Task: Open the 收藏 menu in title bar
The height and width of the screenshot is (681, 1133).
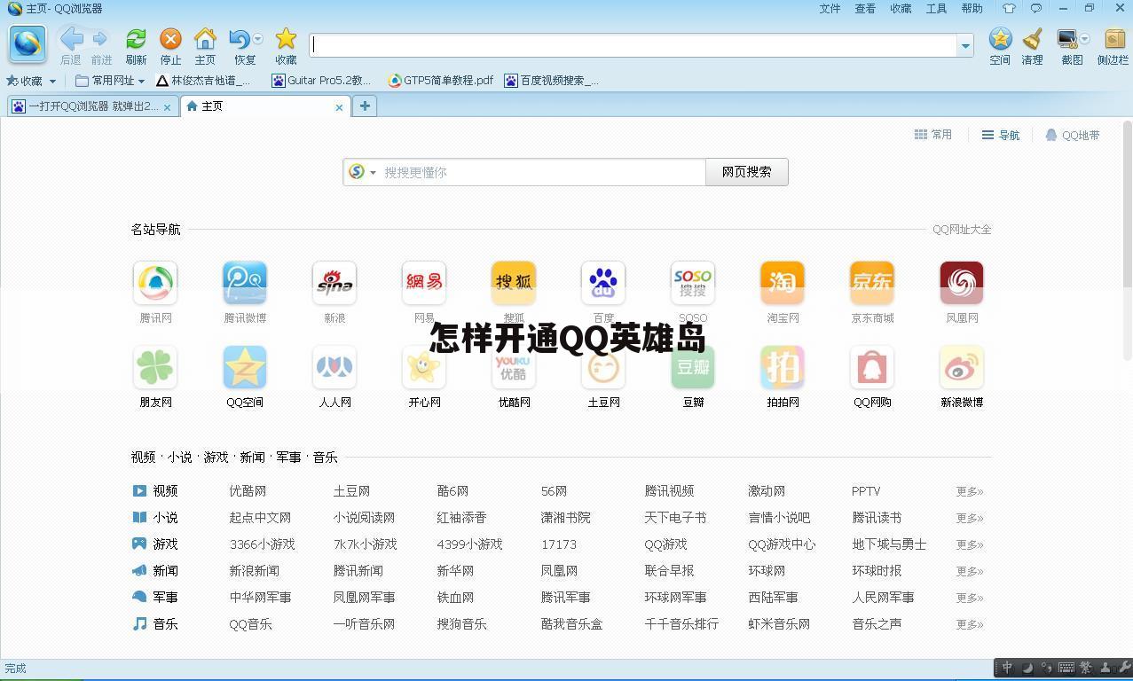Action: pos(901,8)
